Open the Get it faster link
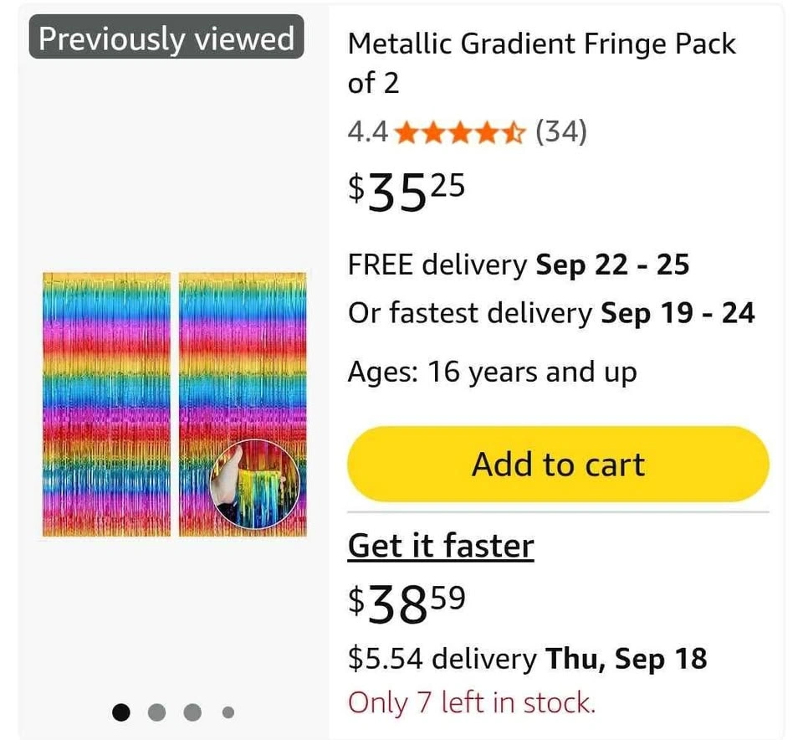803x740 pixels. click(440, 546)
